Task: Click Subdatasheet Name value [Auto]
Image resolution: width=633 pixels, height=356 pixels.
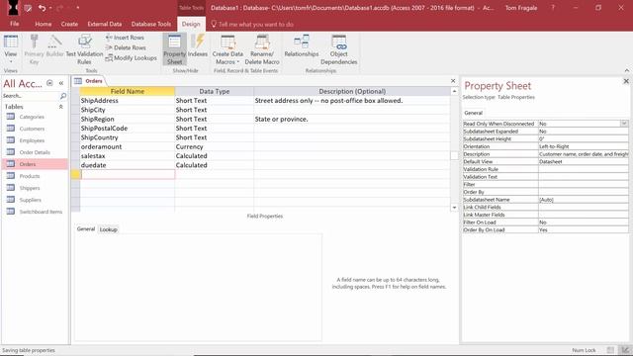Action: click(583, 200)
